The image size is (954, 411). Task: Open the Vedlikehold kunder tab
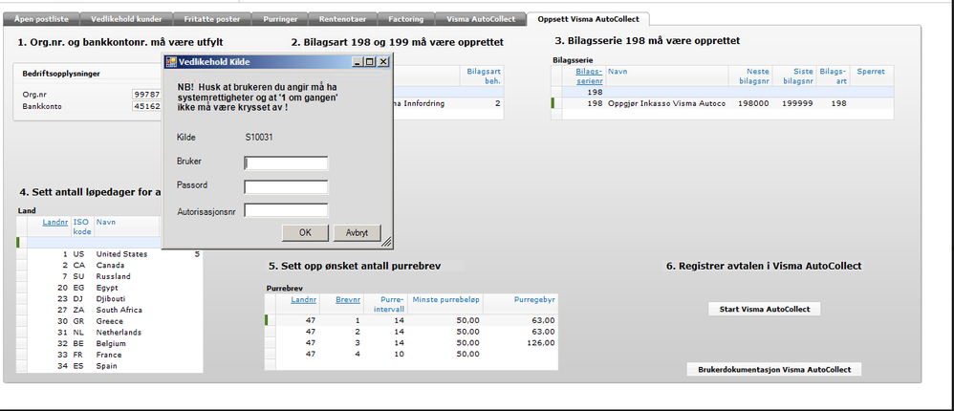click(x=126, y=19)
